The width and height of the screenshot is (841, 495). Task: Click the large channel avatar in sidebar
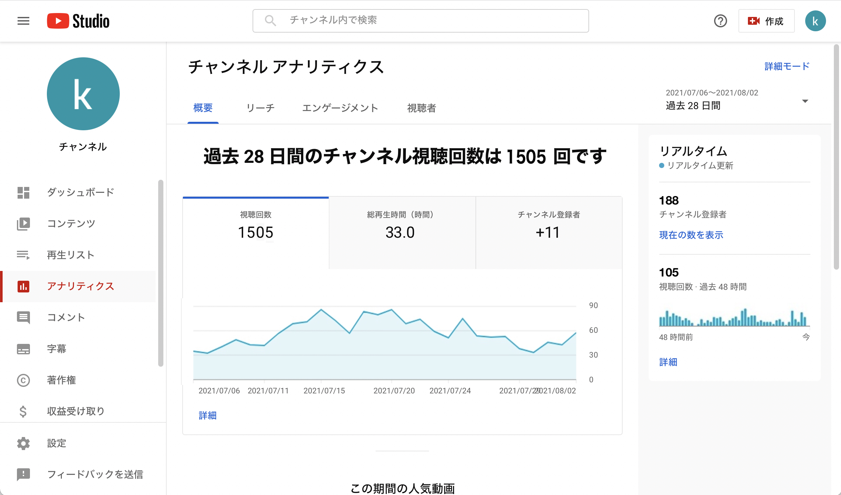pyautogui.click(x=83, y=94)
